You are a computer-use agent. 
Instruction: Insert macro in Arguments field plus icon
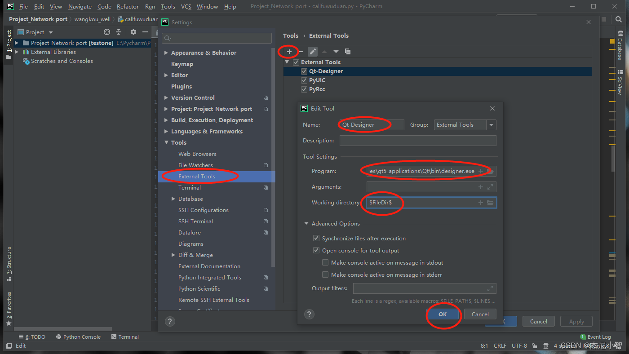point(481,187)
